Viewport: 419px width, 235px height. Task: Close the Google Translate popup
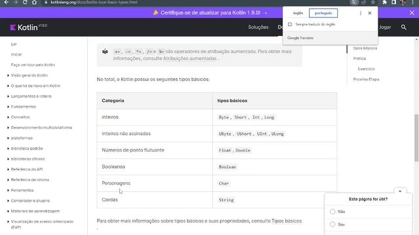coord(370,13)
